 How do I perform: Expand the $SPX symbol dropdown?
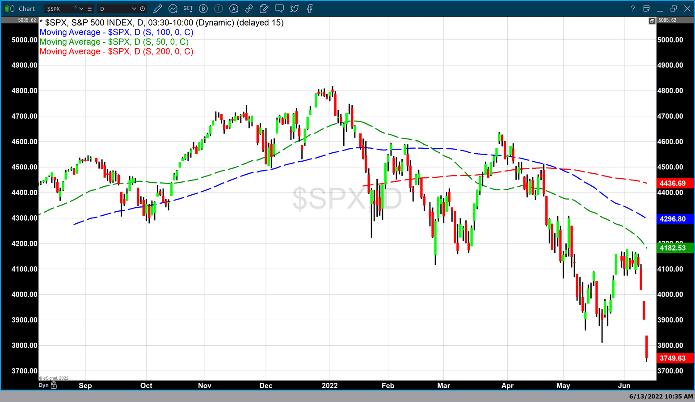(81, 9)
